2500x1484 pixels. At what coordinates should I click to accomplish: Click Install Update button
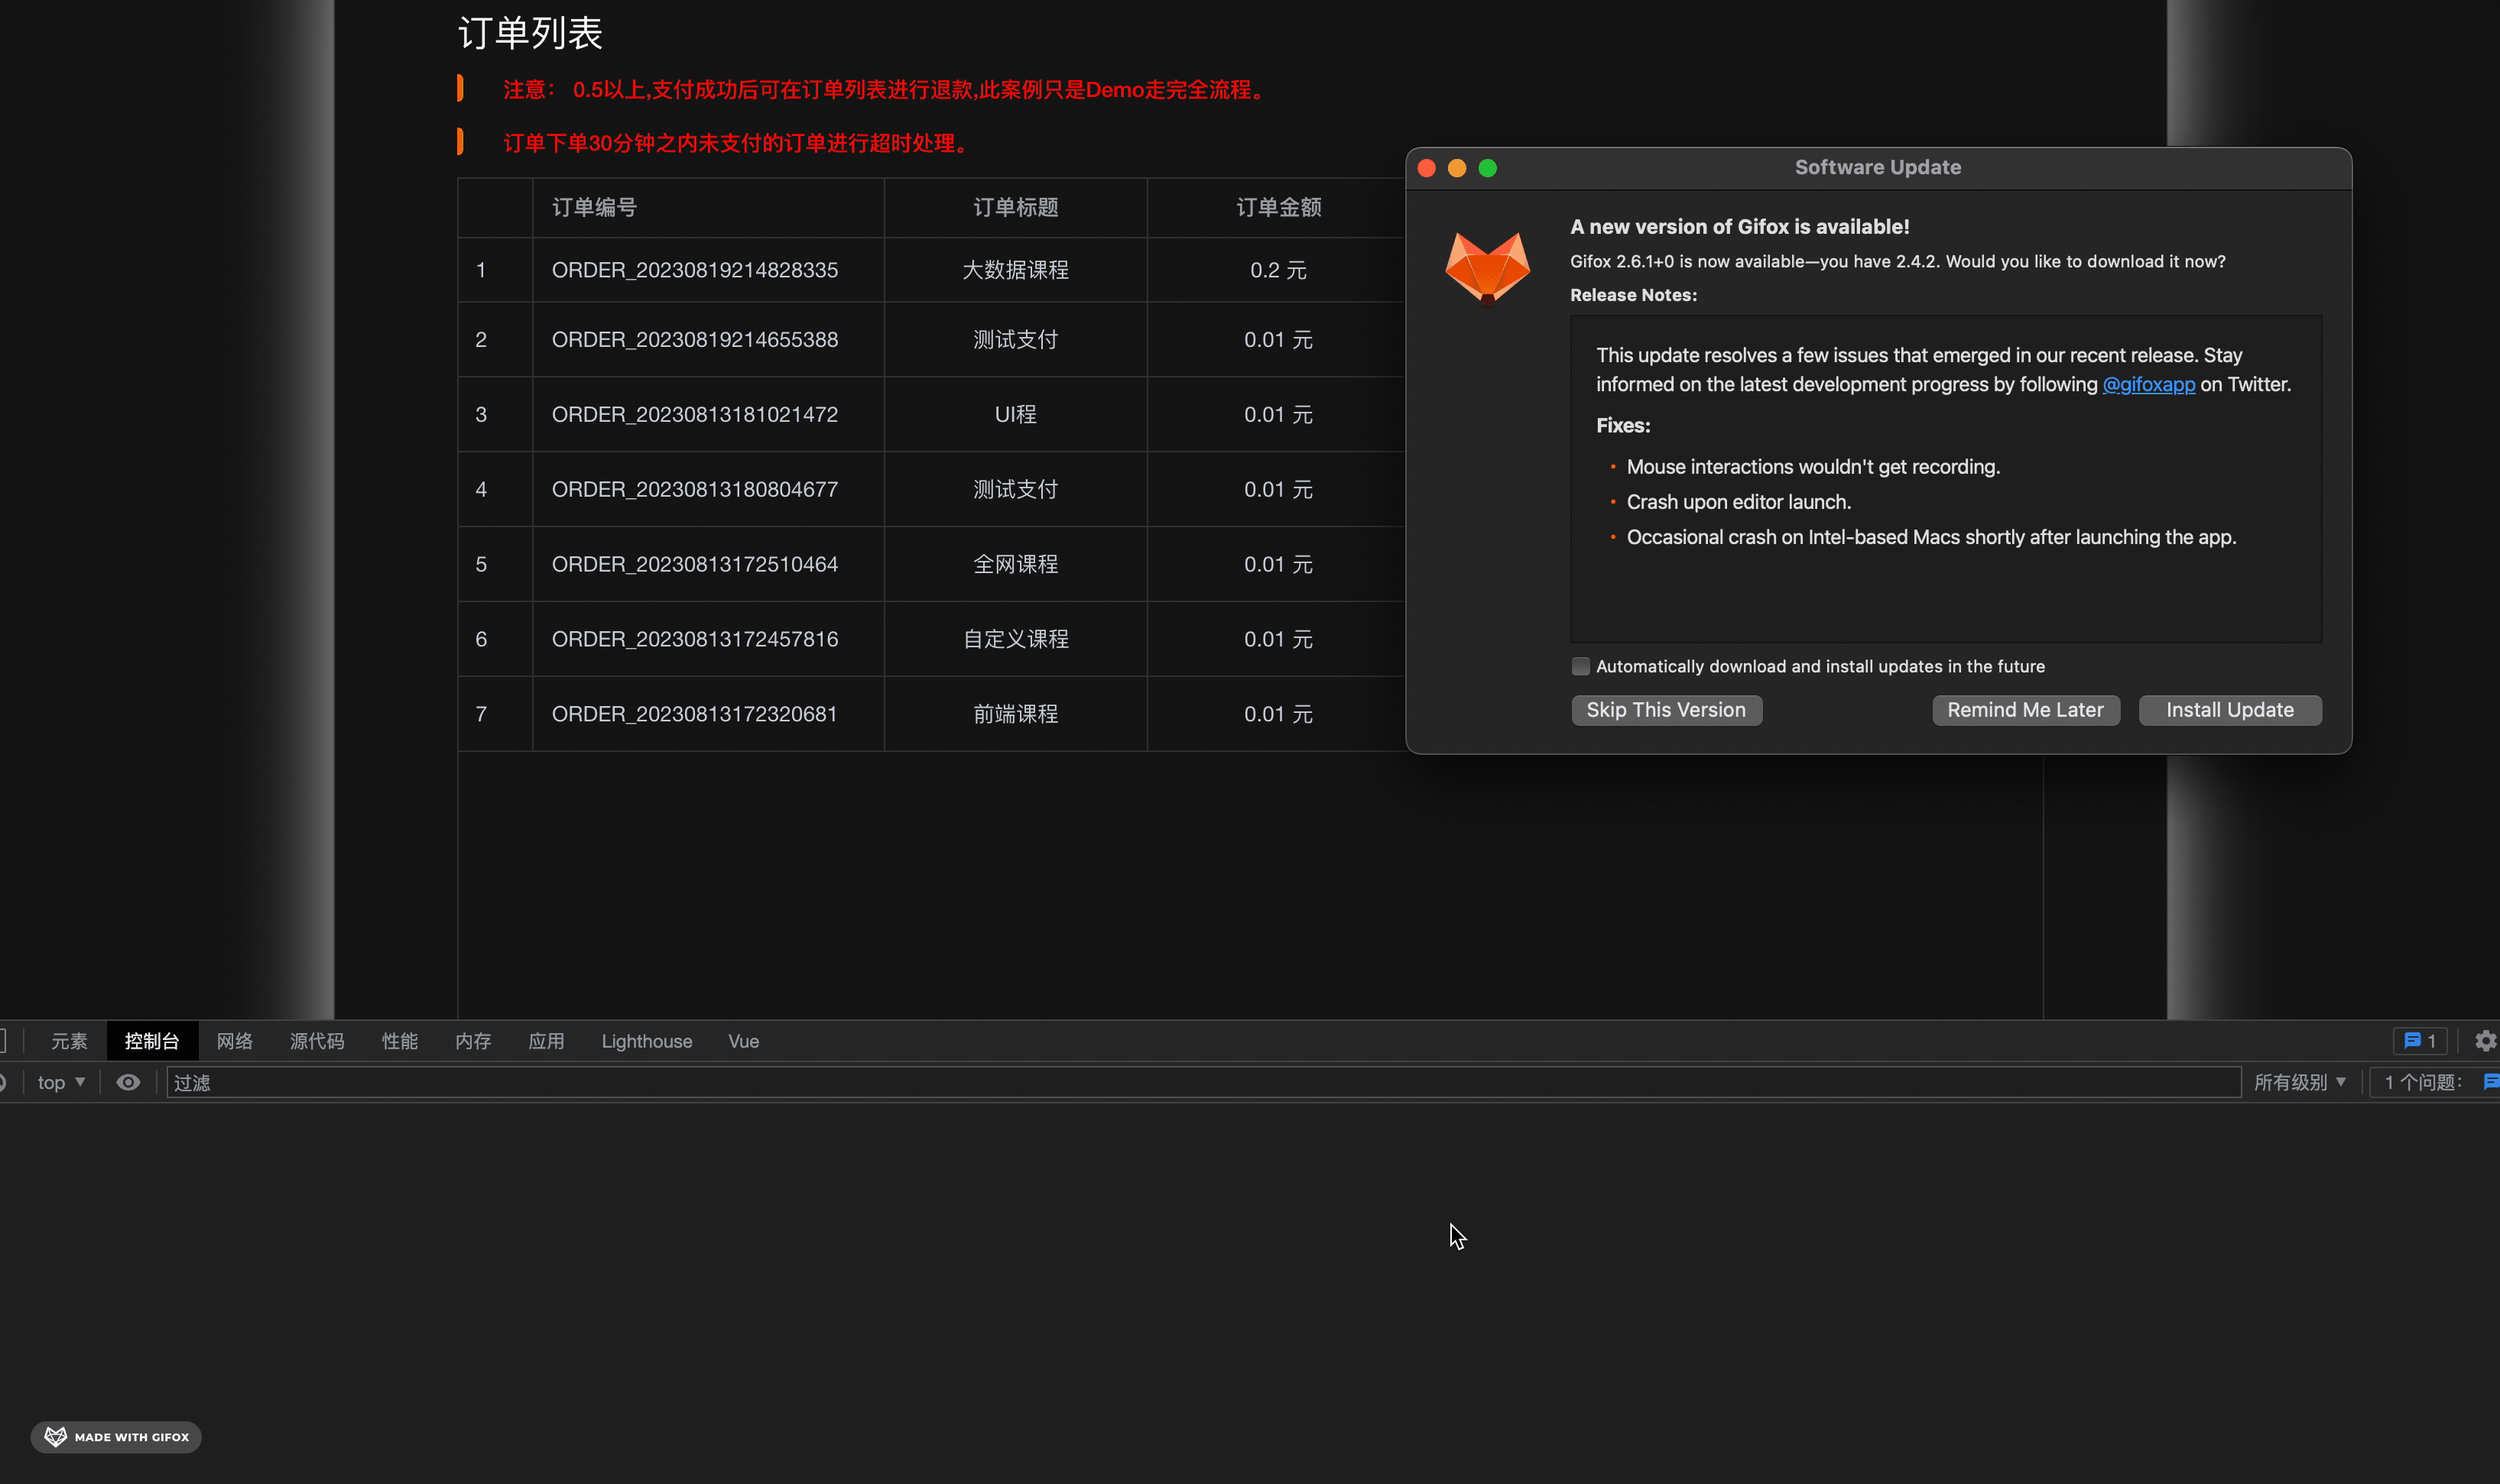click(2229, 710)
